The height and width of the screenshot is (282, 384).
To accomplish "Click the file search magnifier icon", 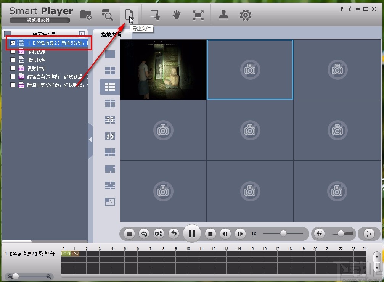I will click(x=107, y=15).
